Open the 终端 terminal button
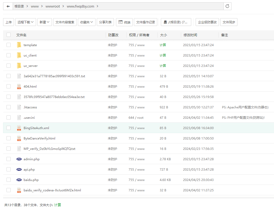274x216 pixels. [124, 22]
